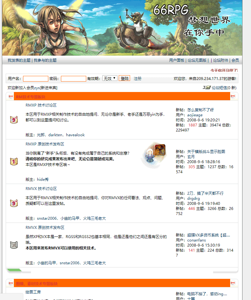The image size is (251, 300).
Task: Open the RMXP 技术讨论区 forum title
Action: [x=41, y=105]
